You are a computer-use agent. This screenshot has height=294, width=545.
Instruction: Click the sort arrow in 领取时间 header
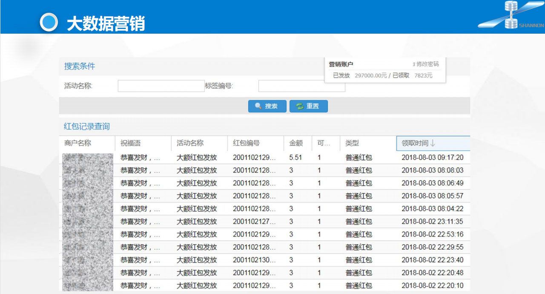(433, 143)
